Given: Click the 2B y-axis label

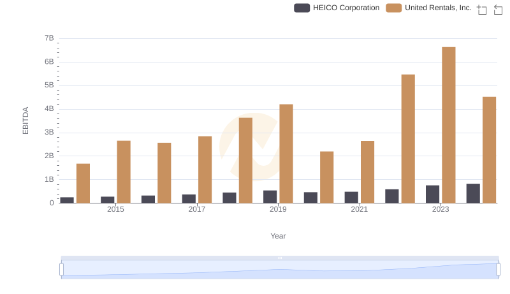Looking at the screenshot, I should point(49,156).
